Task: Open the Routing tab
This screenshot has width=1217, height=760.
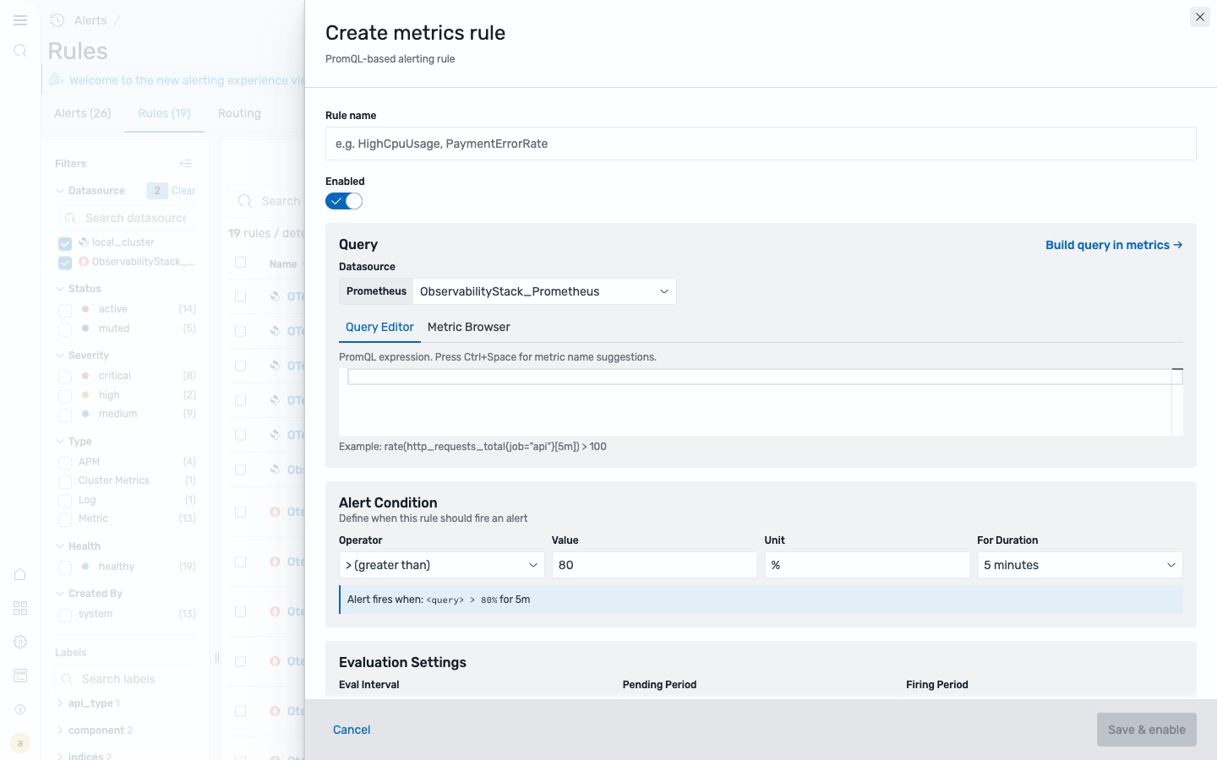Action: [239, 113]
